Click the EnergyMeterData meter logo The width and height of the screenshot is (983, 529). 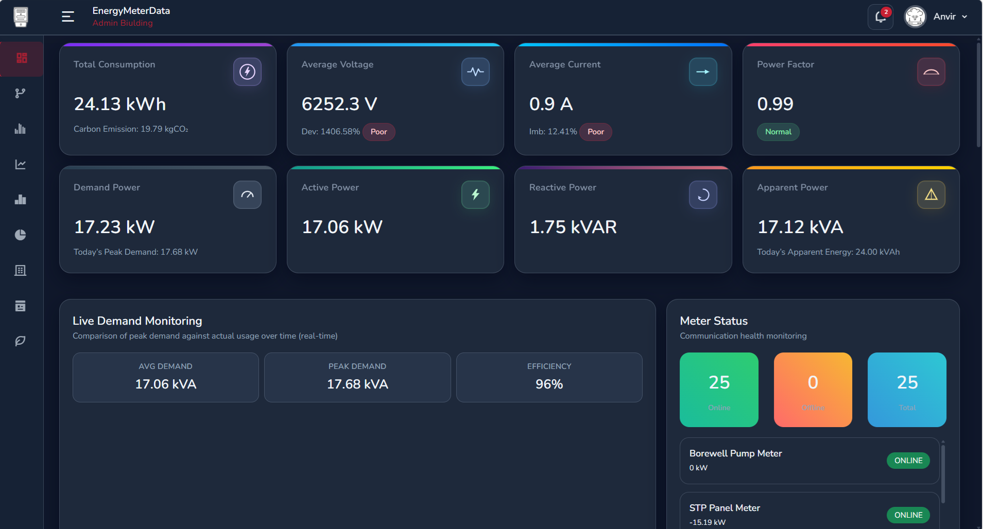tap(21, 16)
